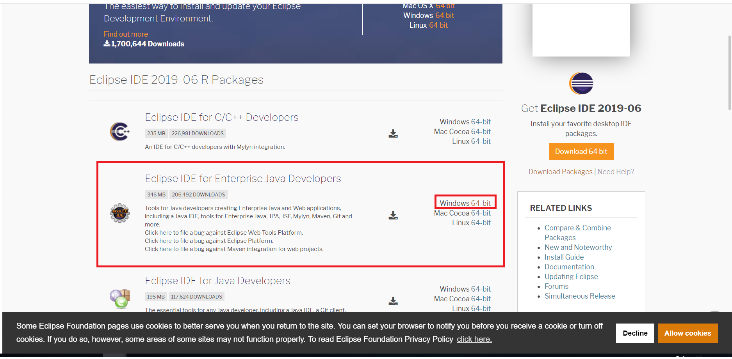
Task: Click the 195 MB size badge
Action: tap(156, 297)
